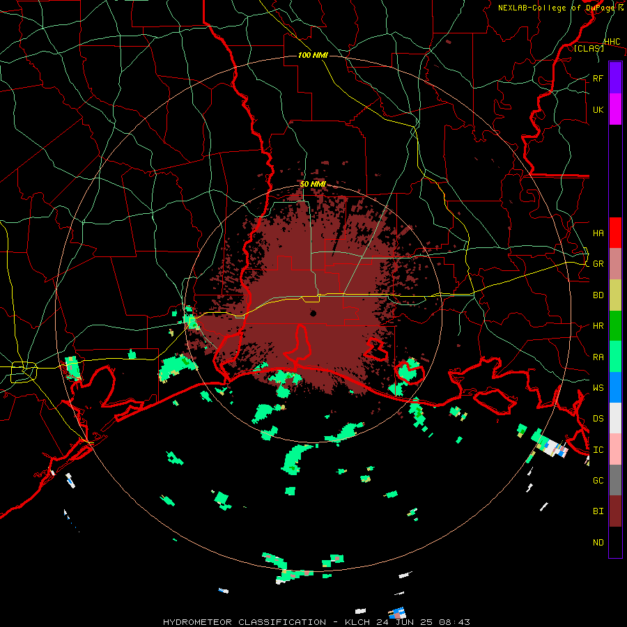Click the 100 NMI range ring label

(x=313, y=55)
